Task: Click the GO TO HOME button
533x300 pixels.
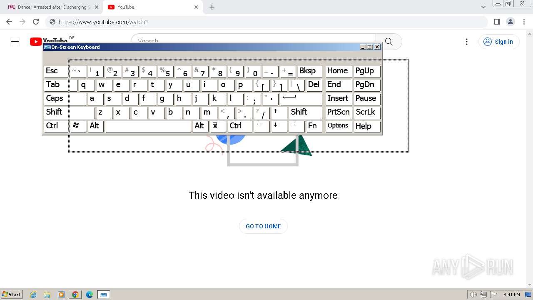Action: pos(263,226)
